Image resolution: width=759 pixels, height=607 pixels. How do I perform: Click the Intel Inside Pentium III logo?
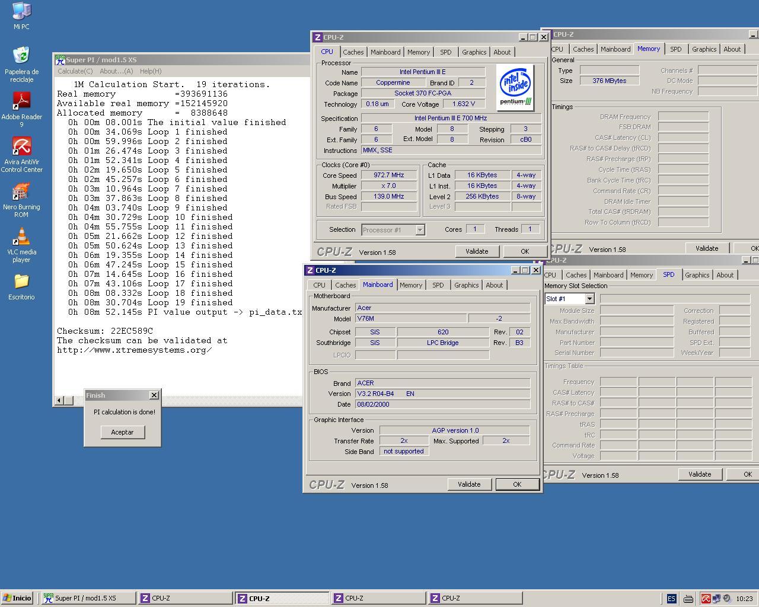pos(515,88)
